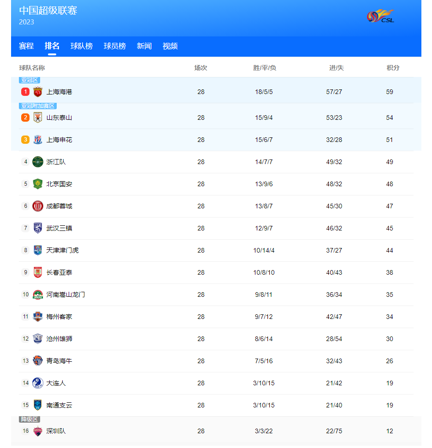The height and width of the screenshot is (448, 432).
Task: Open team link 青岛海牛
Action: 59,361
